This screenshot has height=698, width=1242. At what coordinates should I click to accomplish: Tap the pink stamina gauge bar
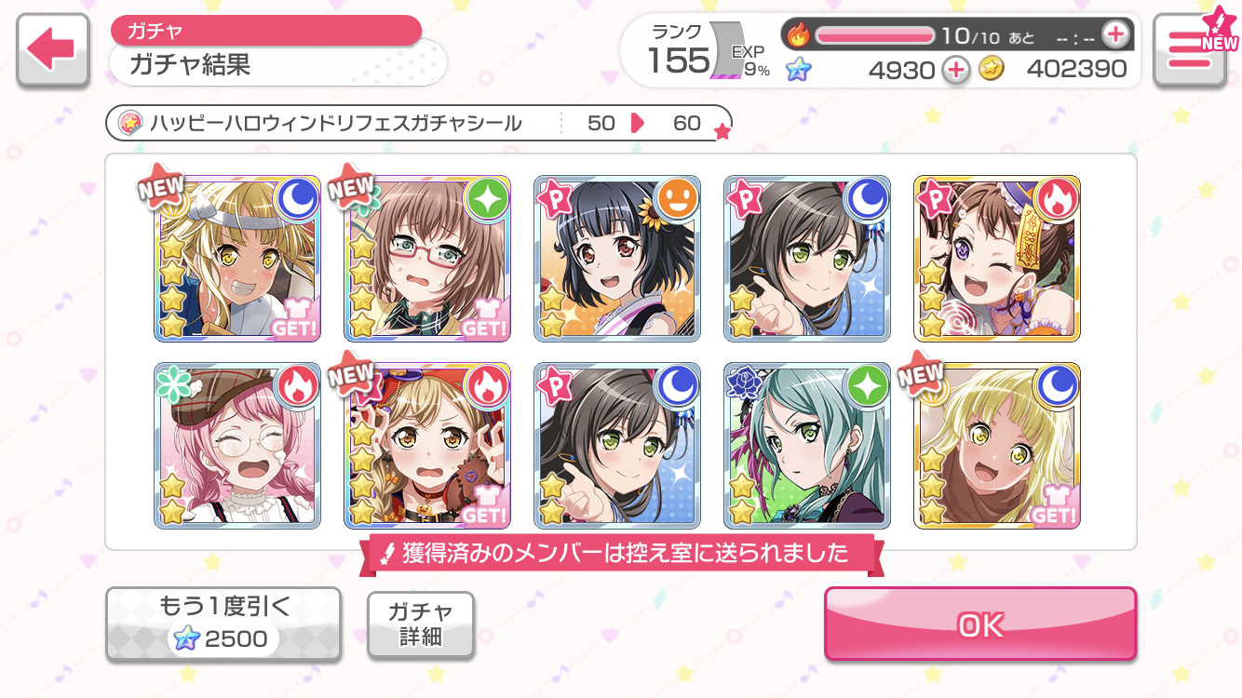pyautogui.click(x=875, y=35)
